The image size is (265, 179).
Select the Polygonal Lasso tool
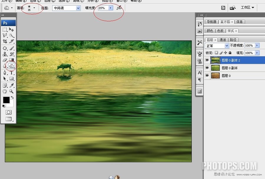point(5,35)
